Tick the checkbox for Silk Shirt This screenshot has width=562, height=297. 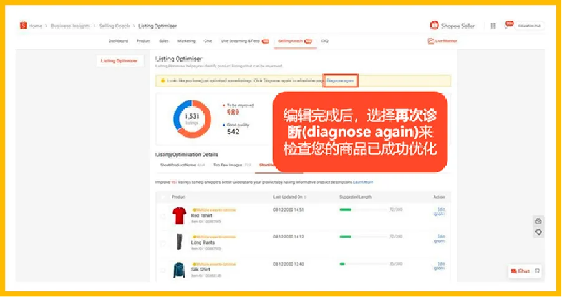point(163,270)
